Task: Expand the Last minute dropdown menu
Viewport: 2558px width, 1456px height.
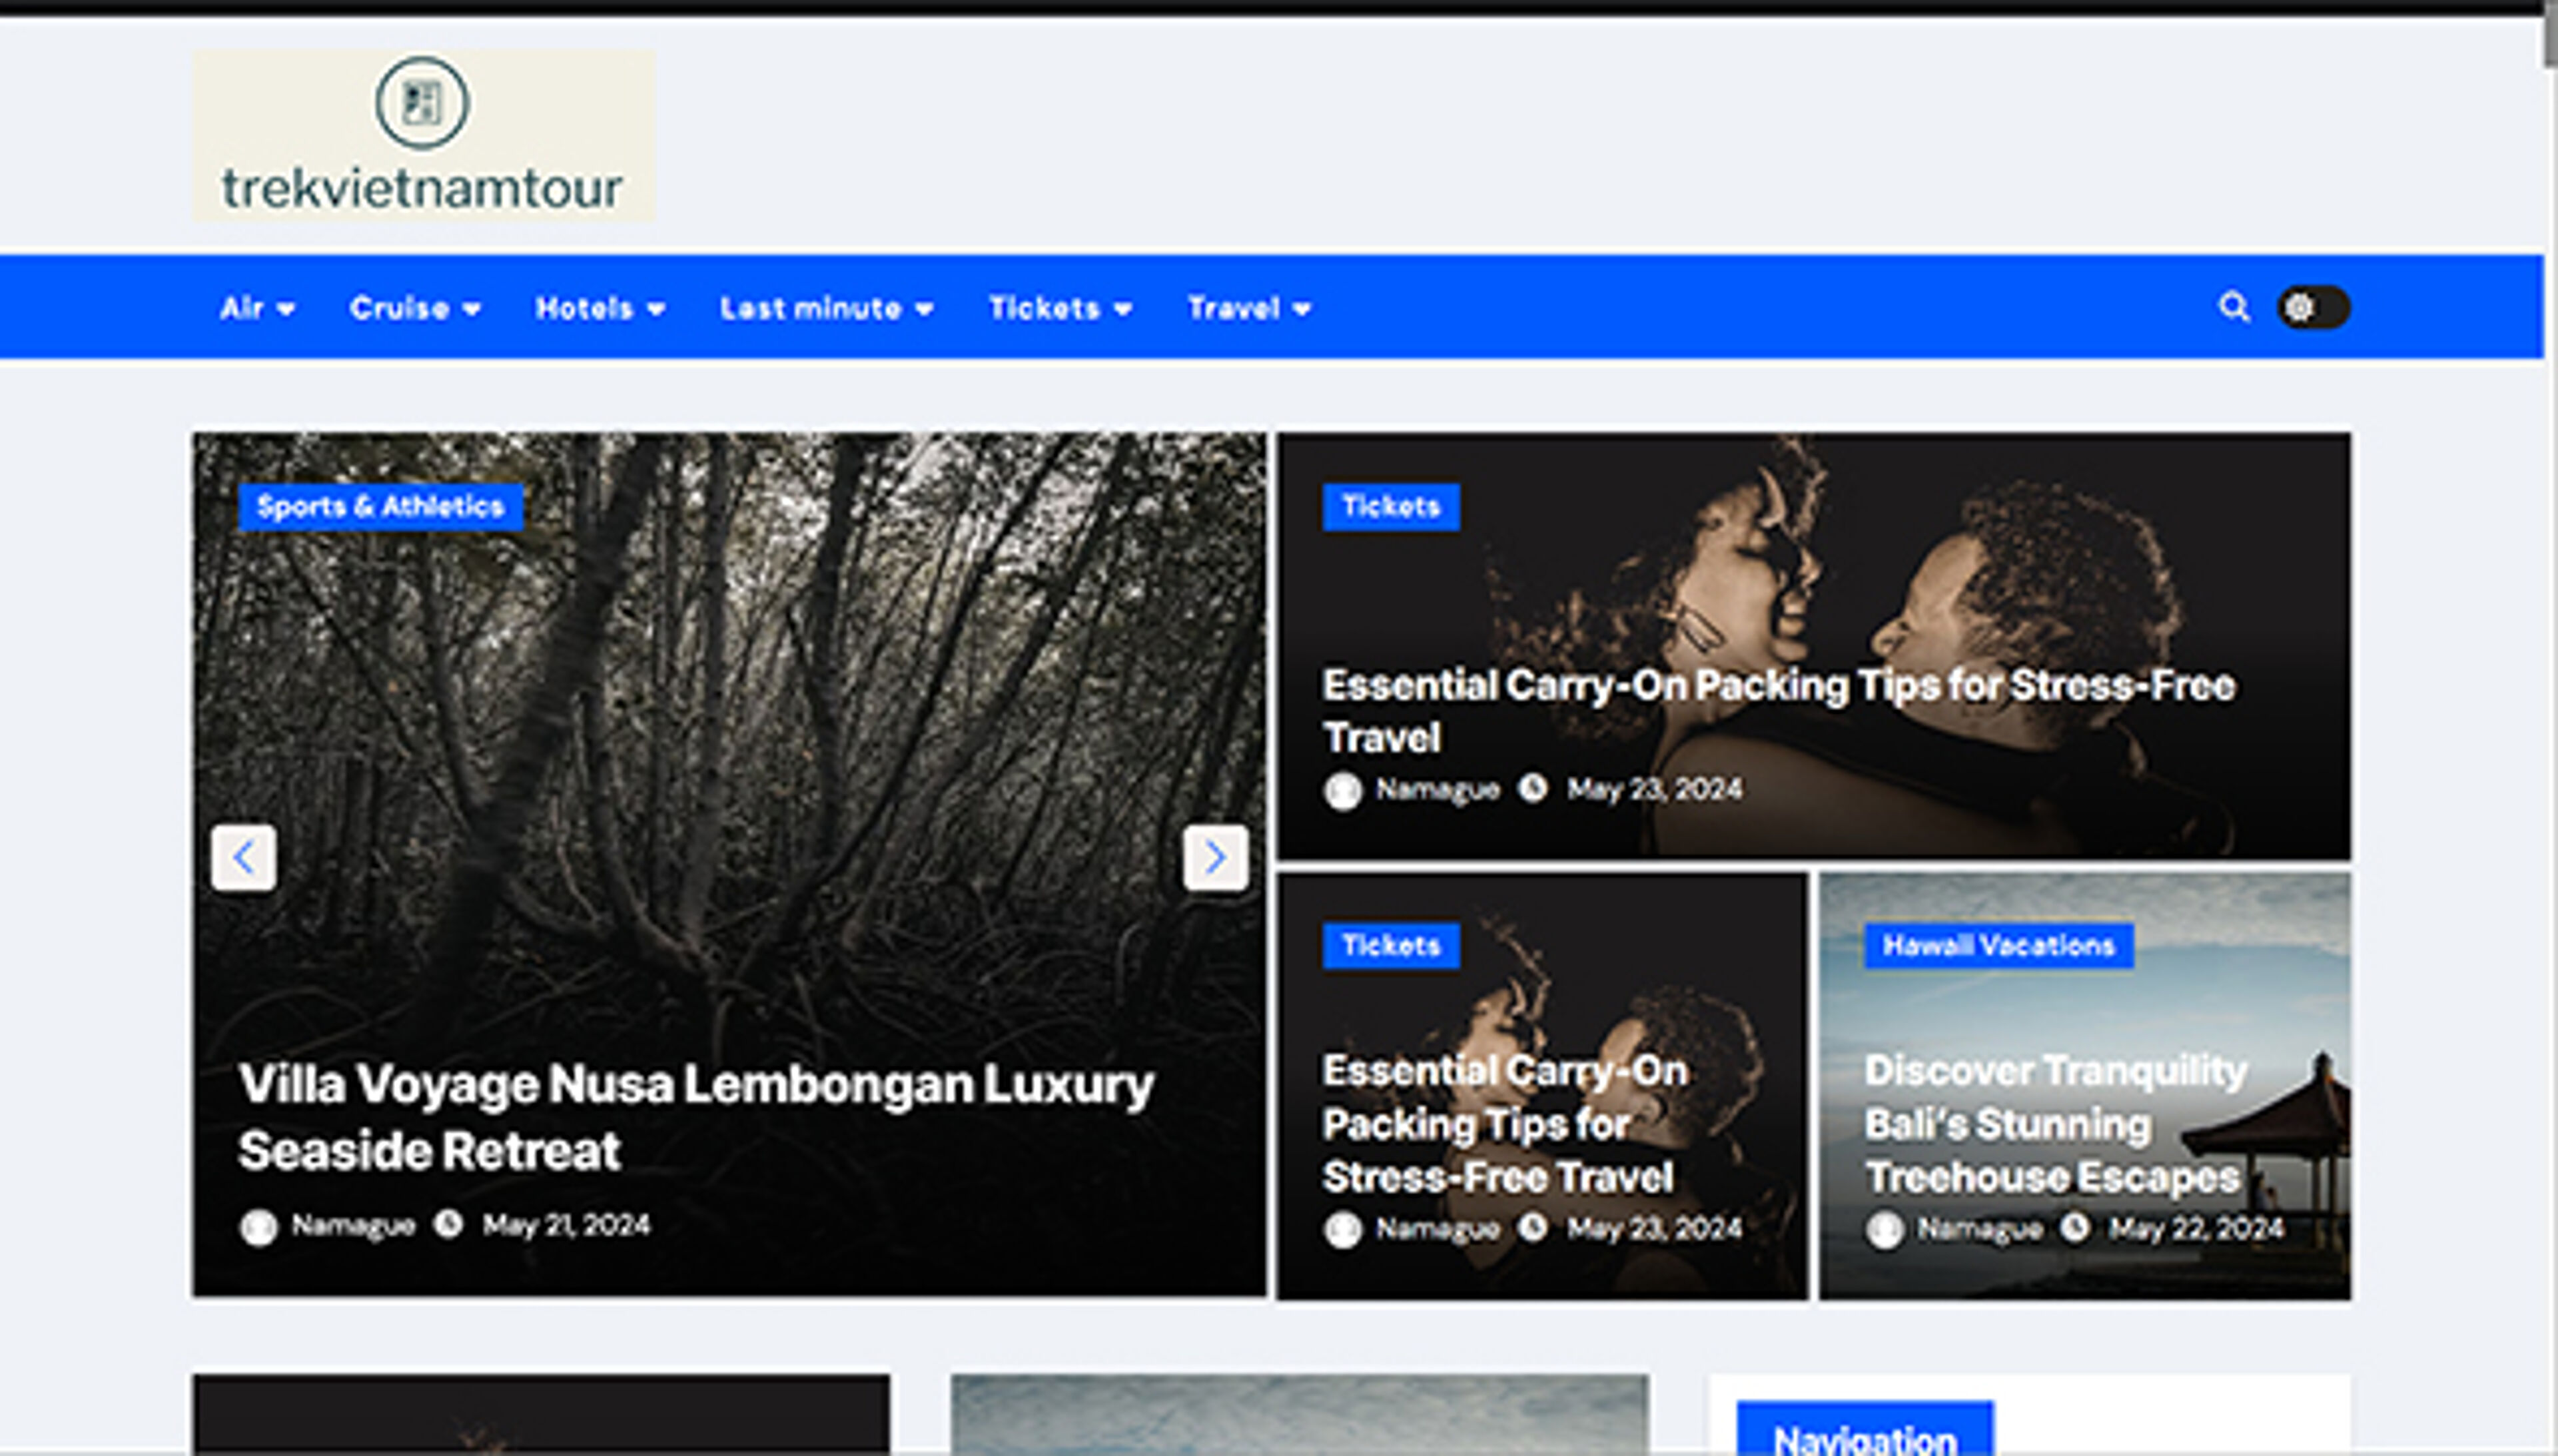Action: click(x=826, y=308)
